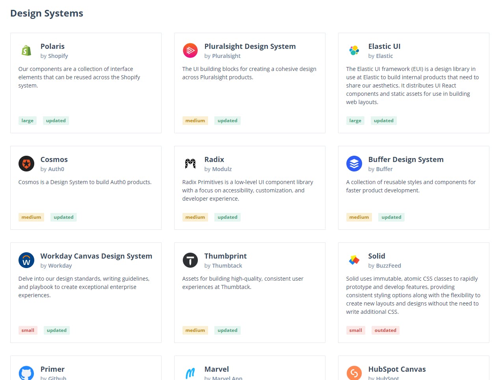Click the Auth0 shield logo on the Cosmos card

tap(26, 164)
